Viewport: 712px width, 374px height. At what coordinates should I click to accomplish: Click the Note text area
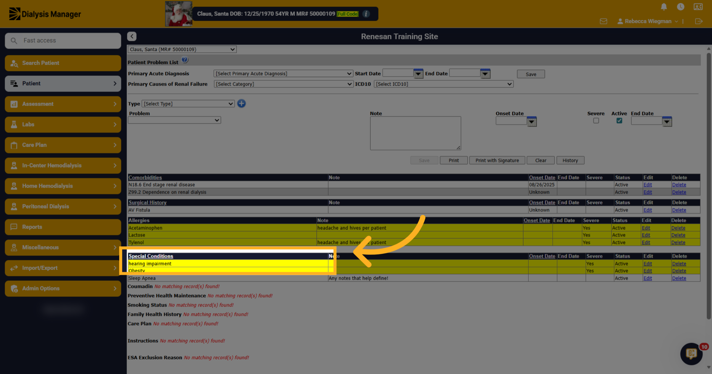pos(415,133)
